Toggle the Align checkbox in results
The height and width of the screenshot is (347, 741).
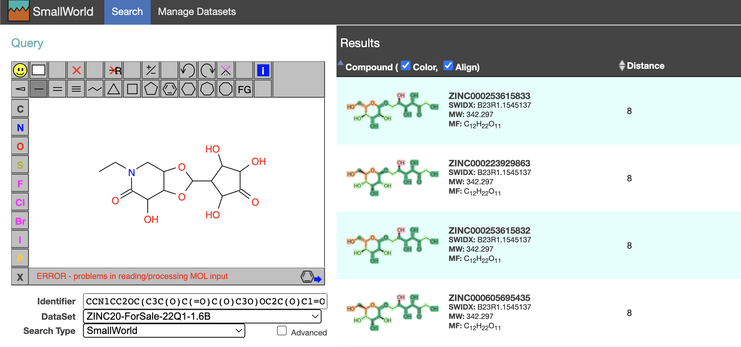[x=448, y=66]
